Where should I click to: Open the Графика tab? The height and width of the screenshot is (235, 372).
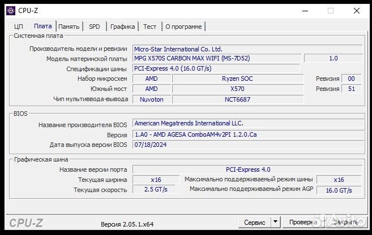(122, 27)
